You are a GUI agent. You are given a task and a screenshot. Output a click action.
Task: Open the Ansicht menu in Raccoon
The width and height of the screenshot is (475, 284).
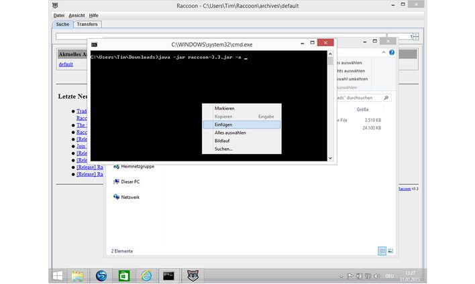(76, 15)
